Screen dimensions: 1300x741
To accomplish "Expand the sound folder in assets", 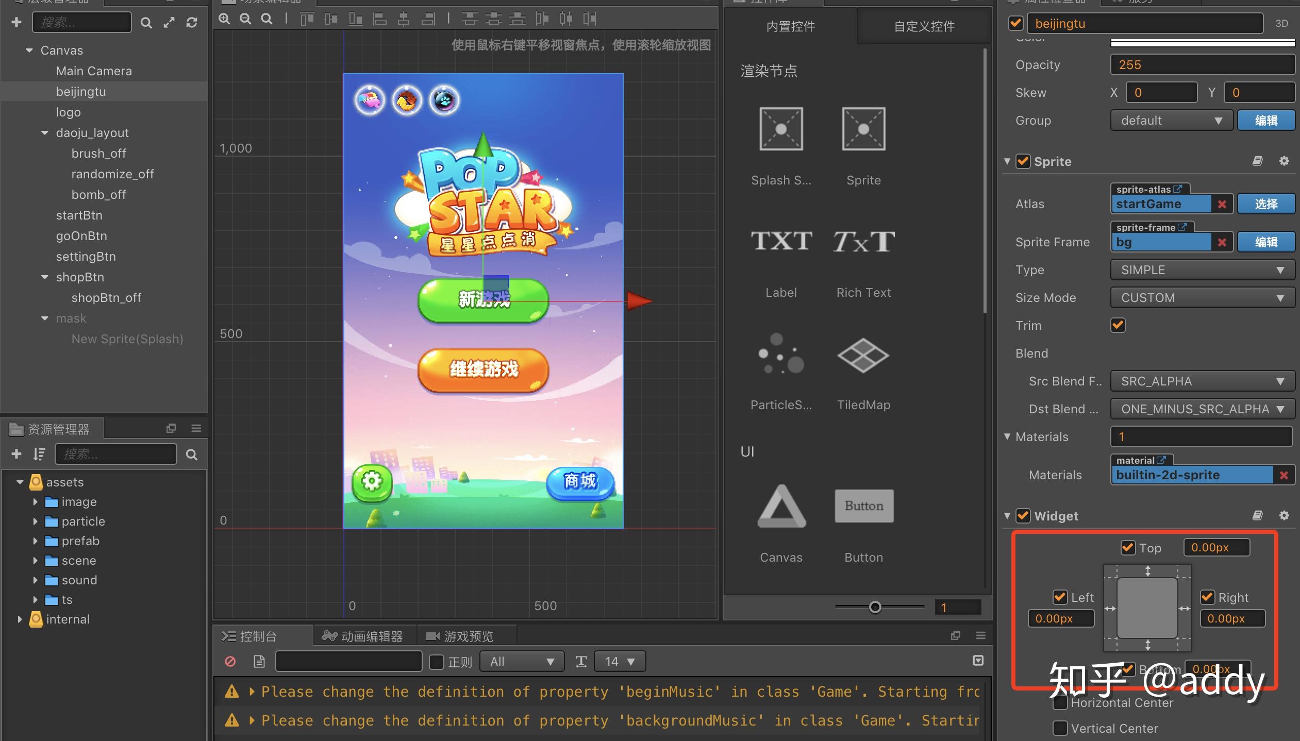I will pyautogui.click(x=35, y=580).
